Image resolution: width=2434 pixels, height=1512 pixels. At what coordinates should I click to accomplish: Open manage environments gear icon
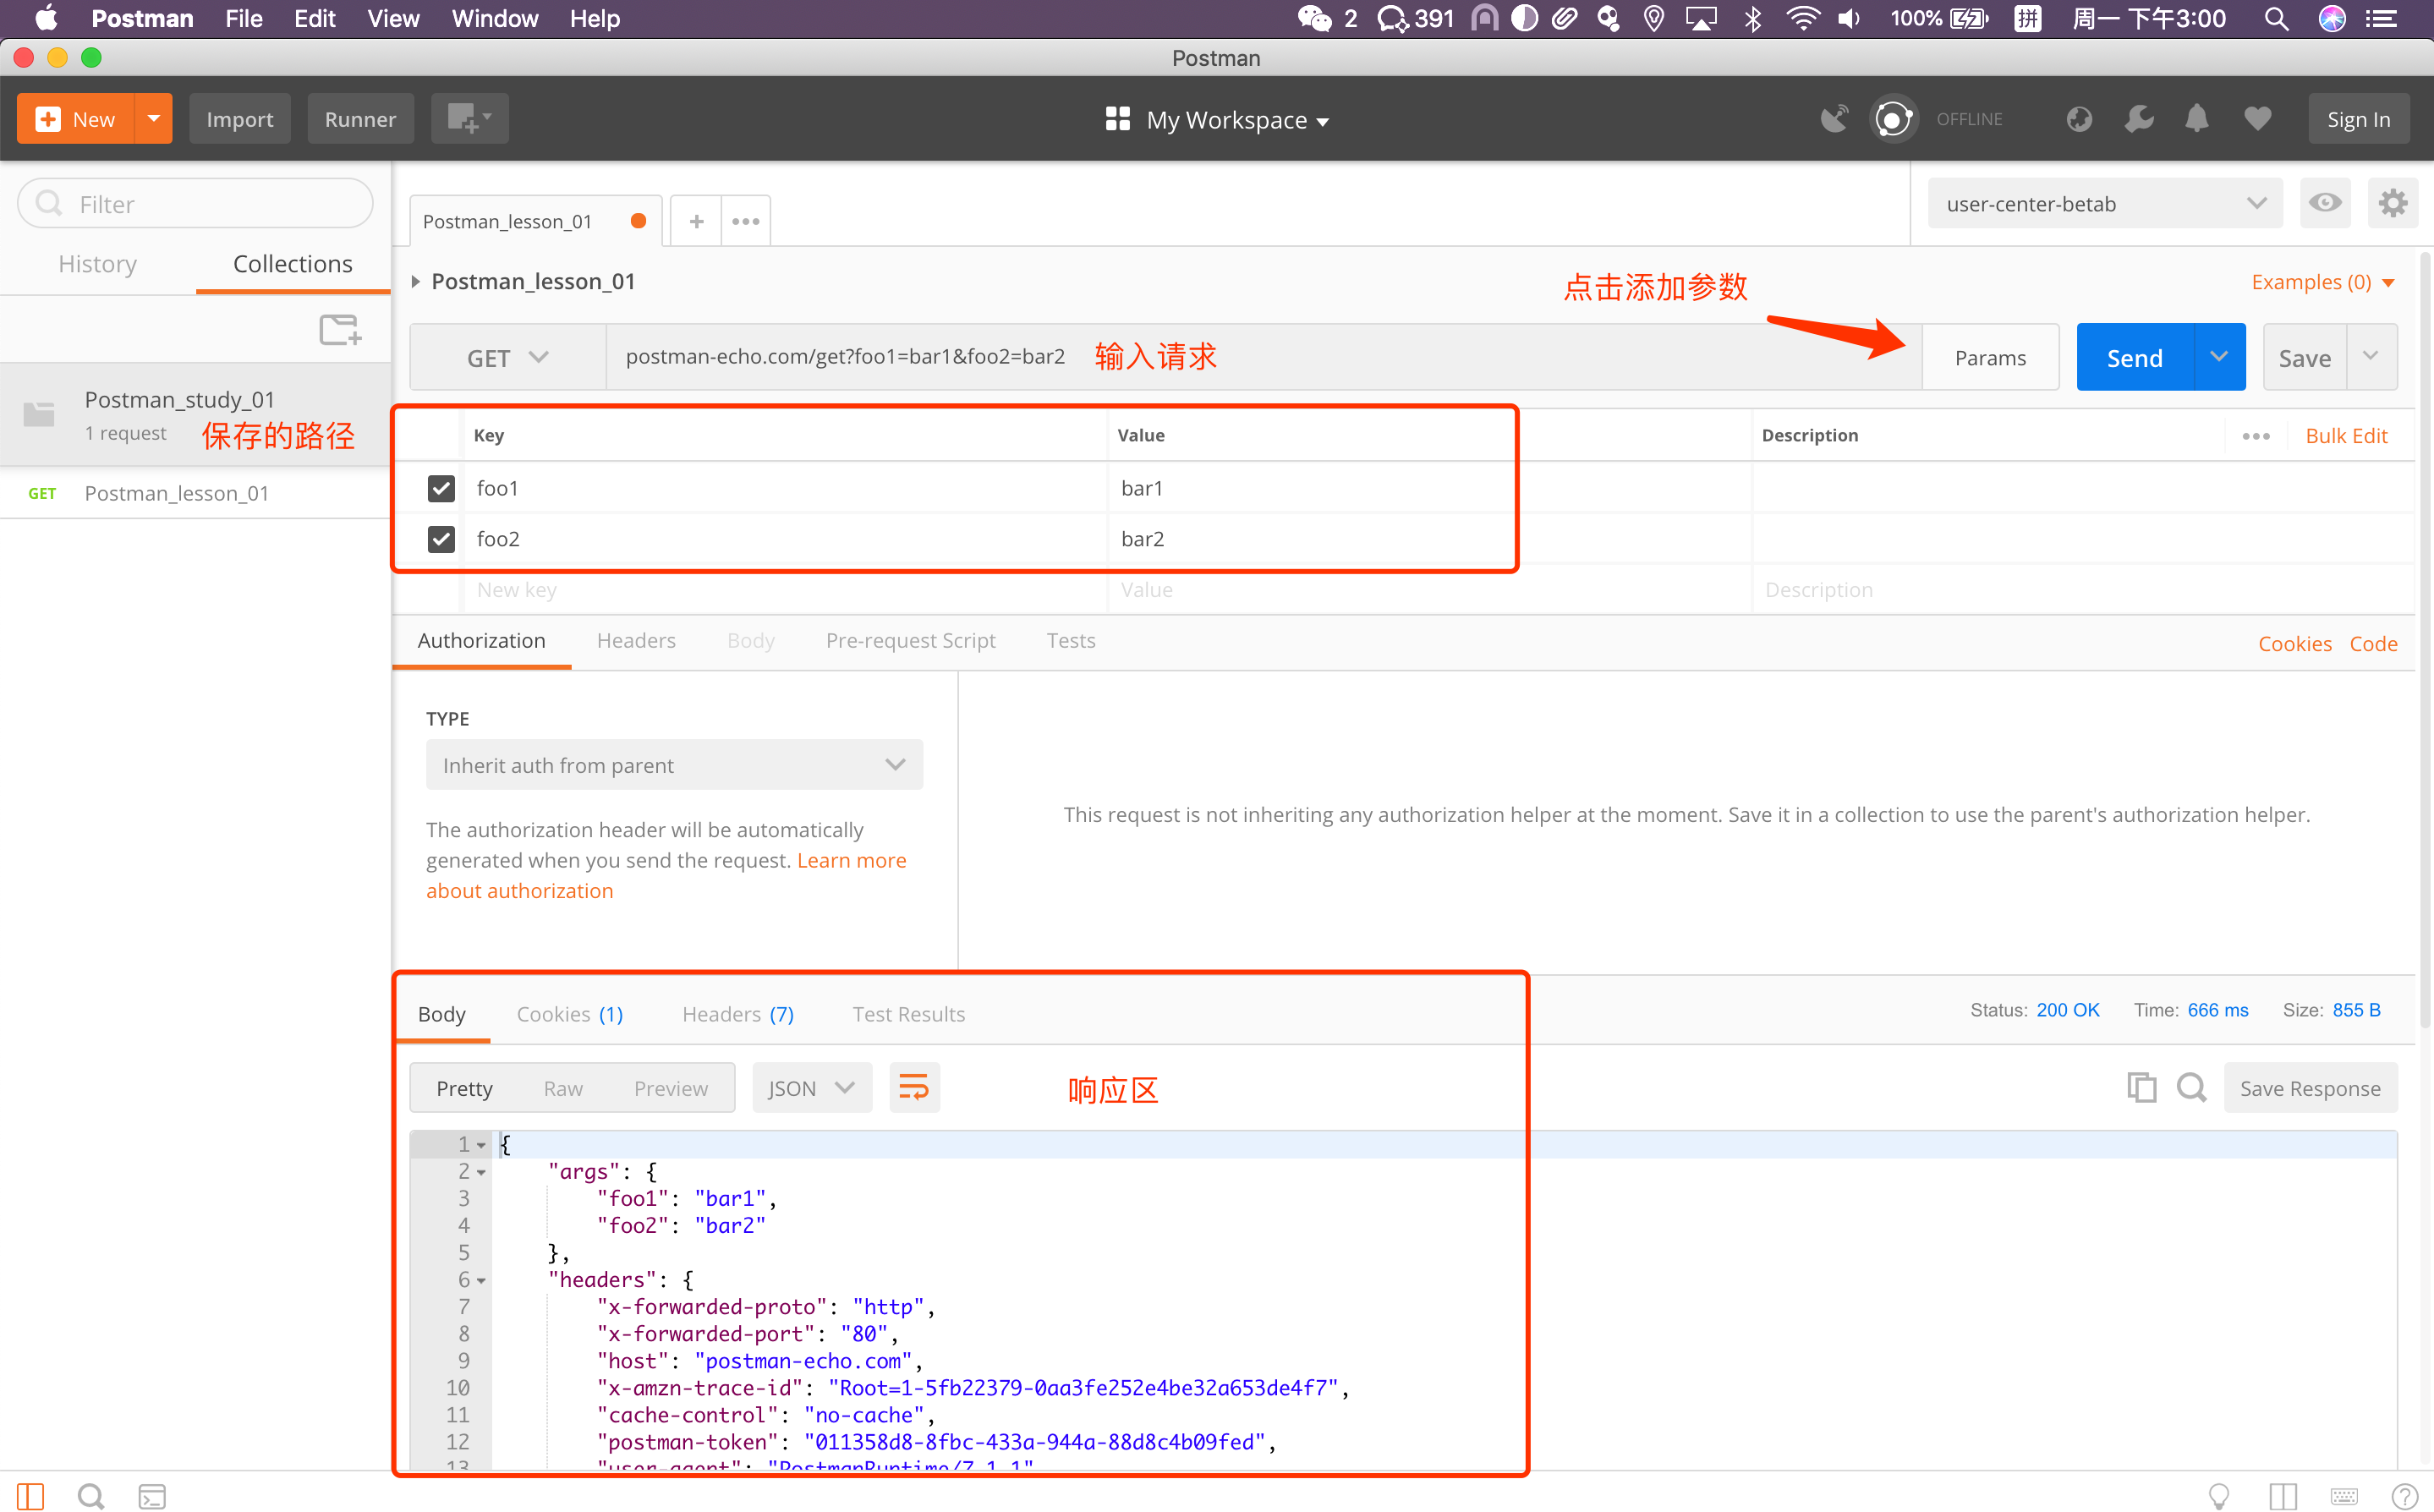point(2393,203)
